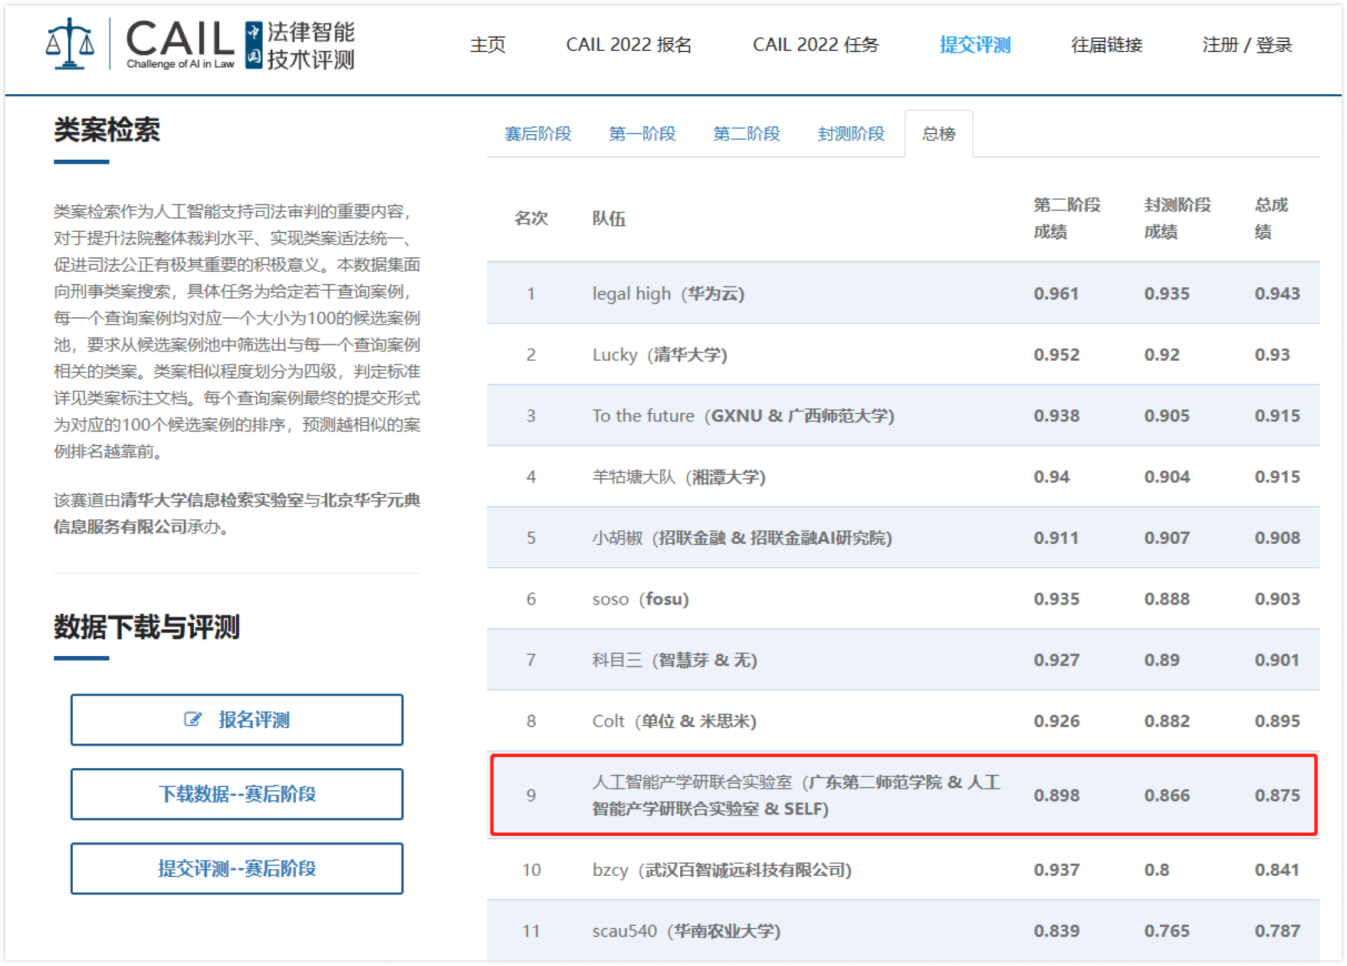Click the 名次 column header
Viewport: 1347px width, 966px height.
[531, 218]
